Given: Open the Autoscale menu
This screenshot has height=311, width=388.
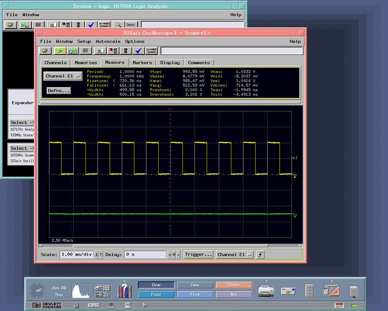Looking at the screenshot, I should click(108, 41).
